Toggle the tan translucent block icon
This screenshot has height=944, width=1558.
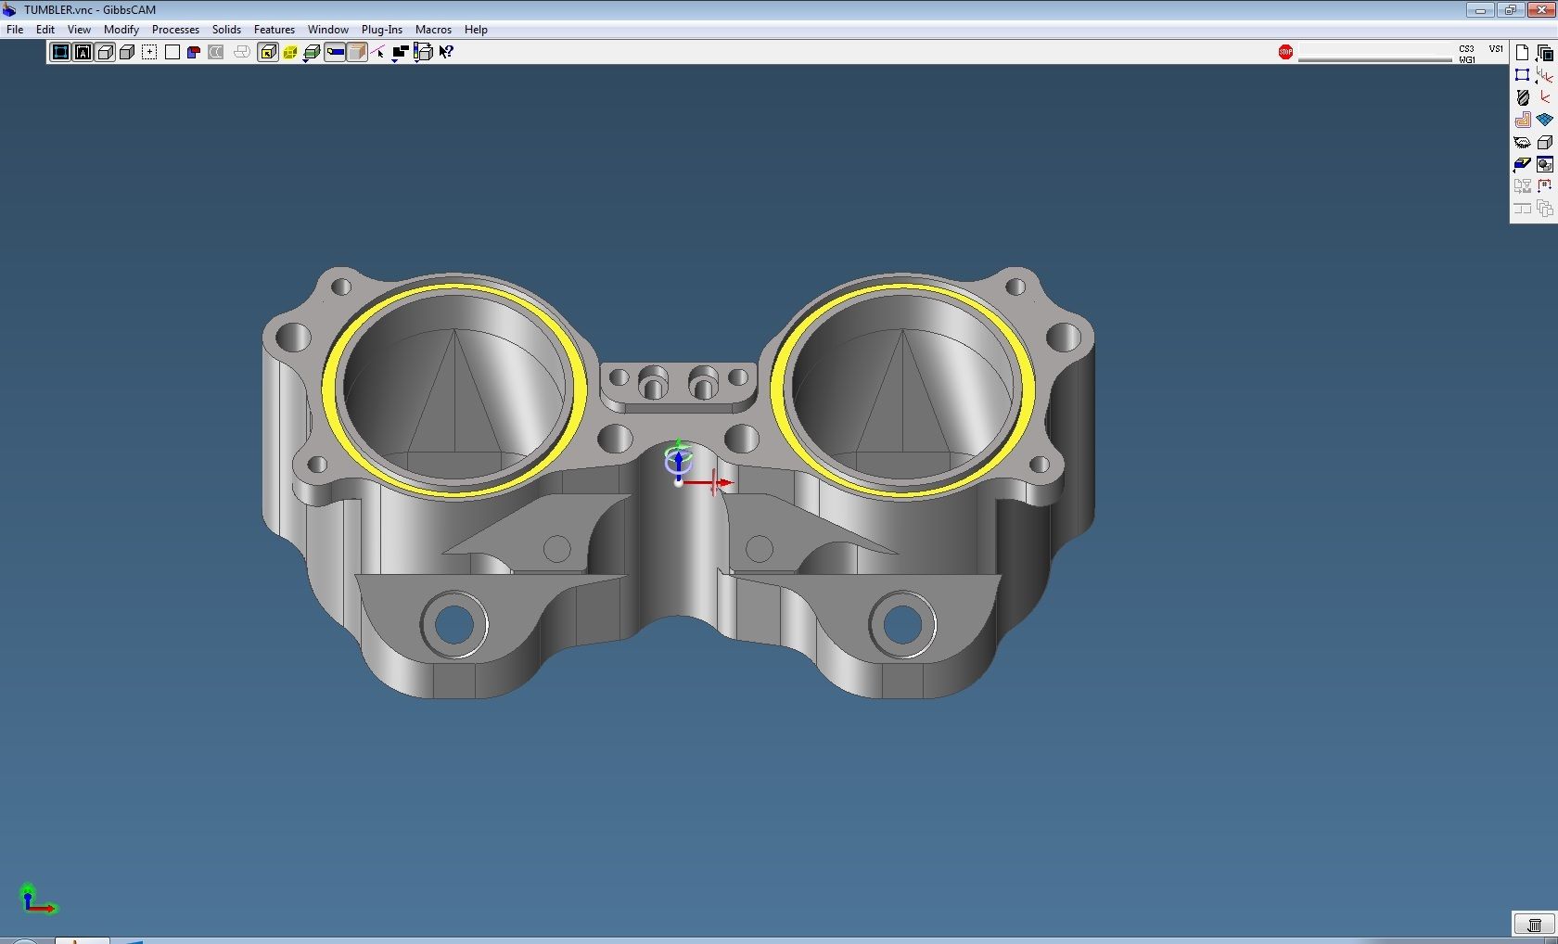357,52
